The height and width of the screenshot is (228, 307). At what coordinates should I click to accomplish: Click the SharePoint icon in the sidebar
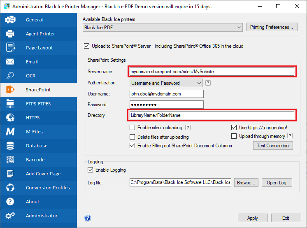(10, 90)
